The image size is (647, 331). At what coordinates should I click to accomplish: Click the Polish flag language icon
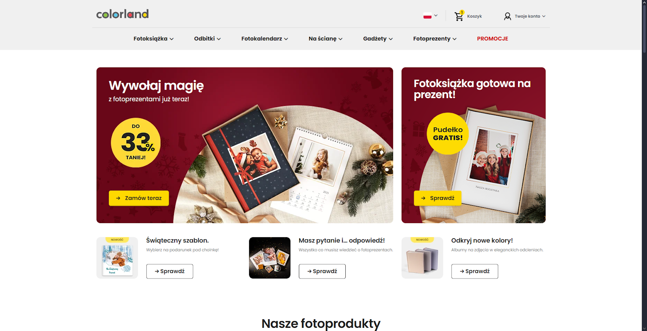click(x=427, y=16)
